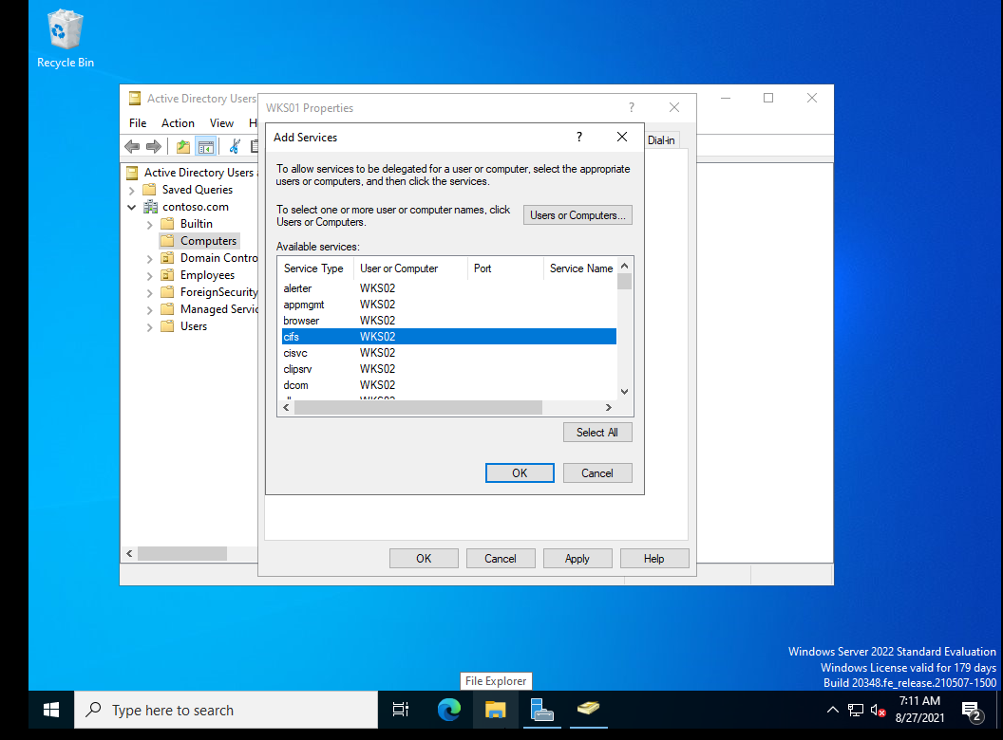Click the Cut scissors toolbar icon
This screenshot has width=1003, height=740.
235,146
